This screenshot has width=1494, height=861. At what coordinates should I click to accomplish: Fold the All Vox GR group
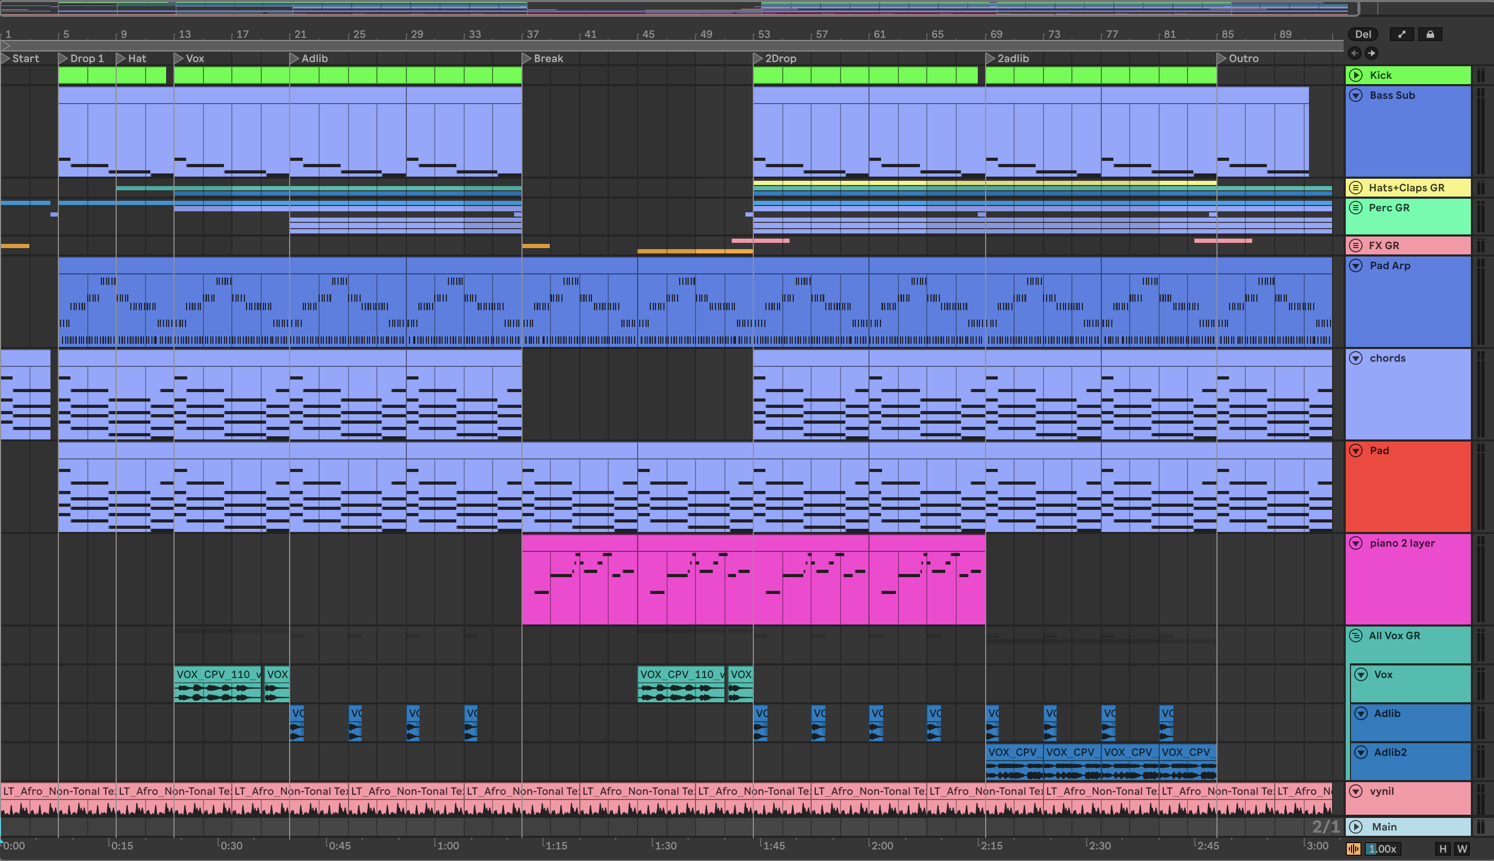coord(1356,635)
